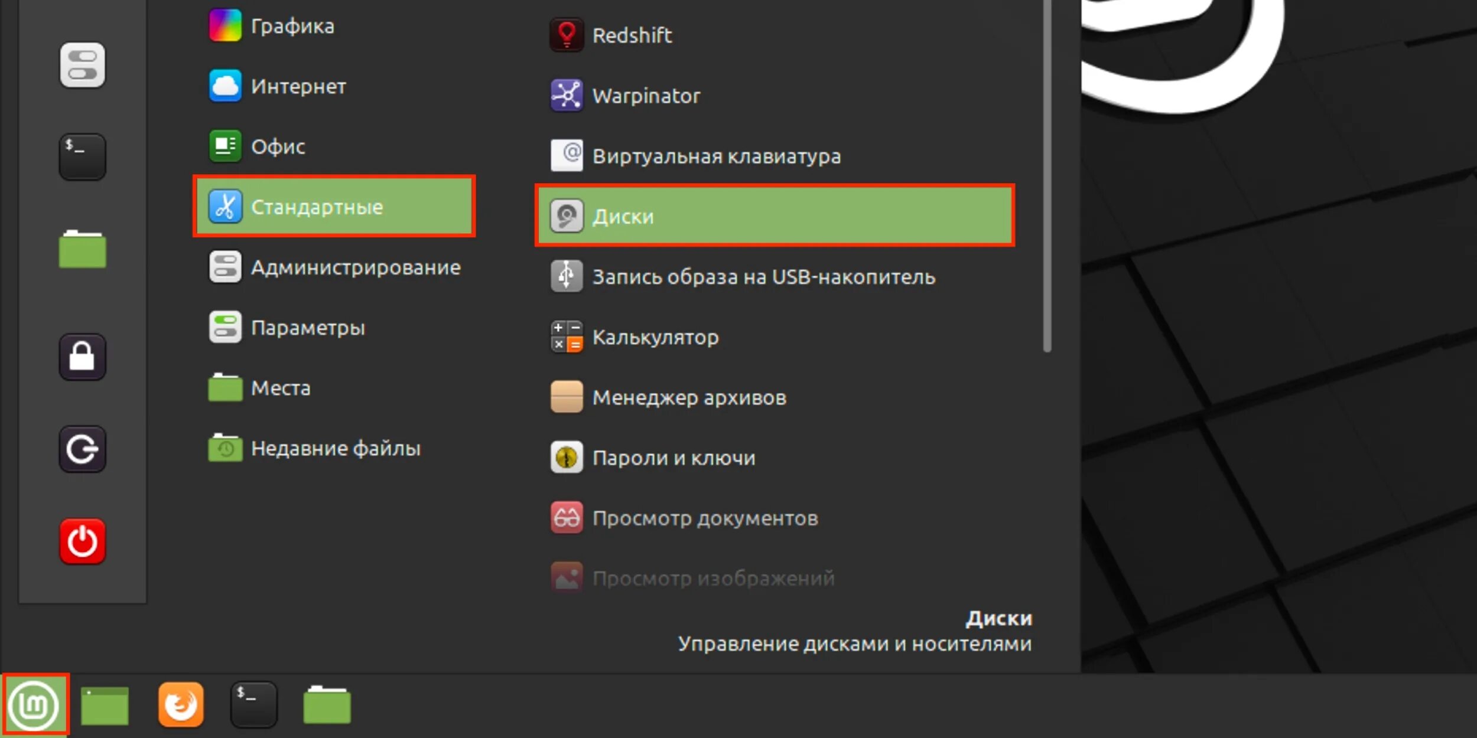Open Менеджер архивов
This screenshot has width=1477, height=738.
[x=688, y=397]
